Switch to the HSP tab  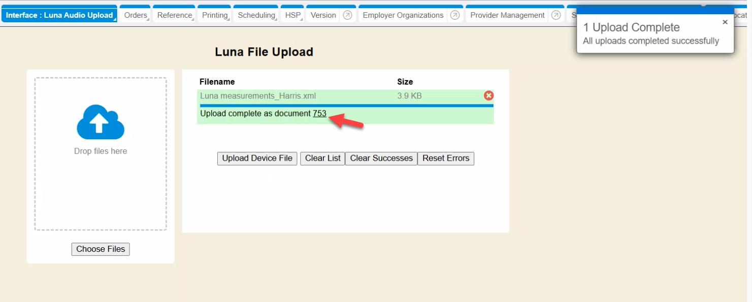[292, 15]
